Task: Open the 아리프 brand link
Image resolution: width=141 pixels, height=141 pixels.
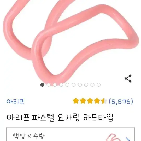Action: [15, 102]
